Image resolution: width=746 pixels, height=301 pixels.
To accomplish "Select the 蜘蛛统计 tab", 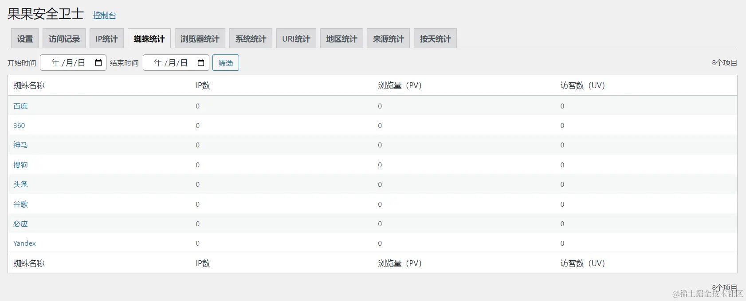I will (149, 39).
